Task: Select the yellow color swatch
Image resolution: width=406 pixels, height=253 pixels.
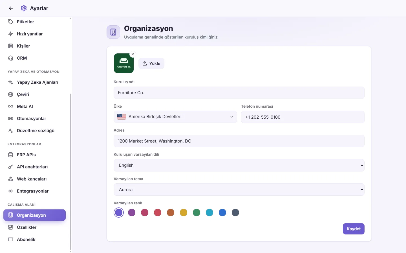Action: [184, 213]
